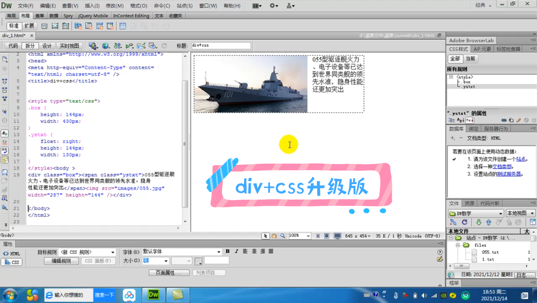Open the 插入(I) menu
Viewport: 537px width, 303px height.
click(92, 6)
